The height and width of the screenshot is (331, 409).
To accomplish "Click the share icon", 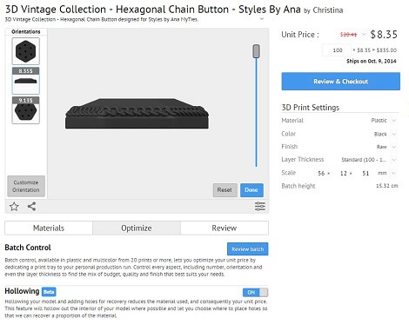I will (31, 206).
